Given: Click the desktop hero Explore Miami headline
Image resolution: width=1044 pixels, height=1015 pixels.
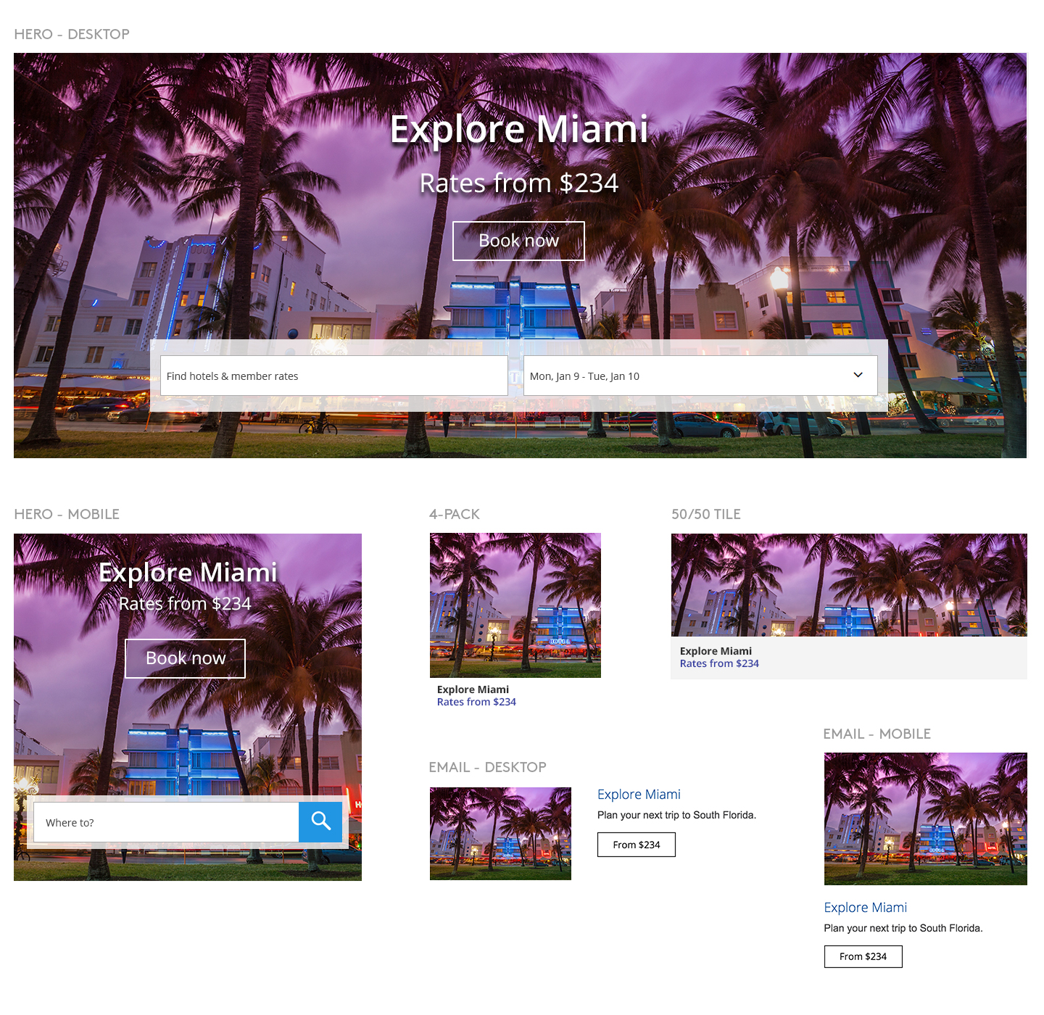Looking at the screenshot, I should tap(519, 130).
